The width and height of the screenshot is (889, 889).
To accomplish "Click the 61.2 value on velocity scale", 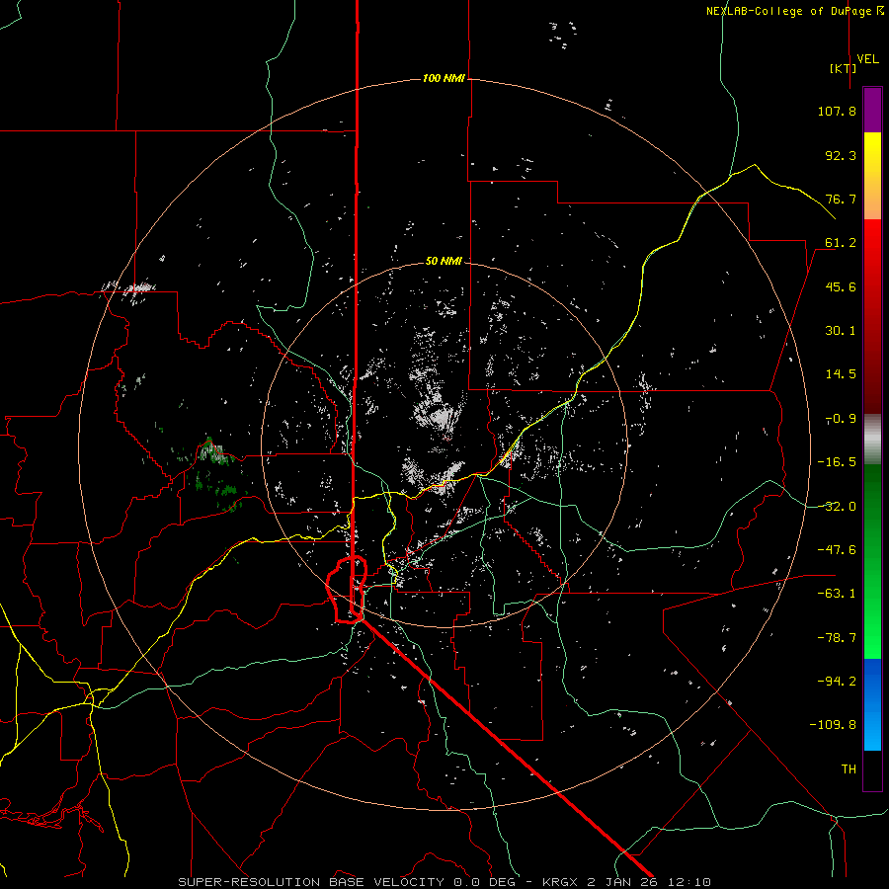I will [x=841, y=243].
